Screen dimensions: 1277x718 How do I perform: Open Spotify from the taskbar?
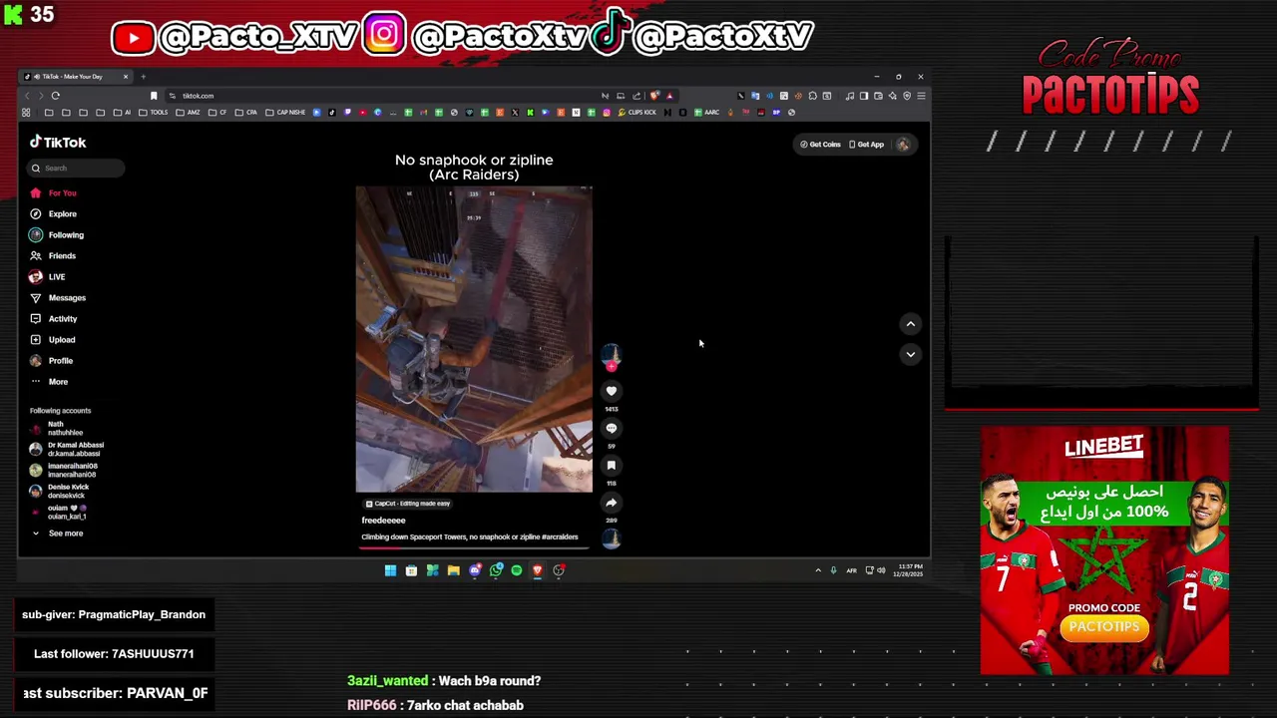(x=517, y=570)
